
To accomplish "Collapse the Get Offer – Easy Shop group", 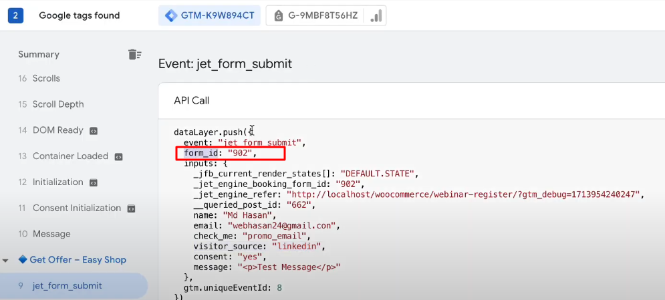I will click(5, 260).
